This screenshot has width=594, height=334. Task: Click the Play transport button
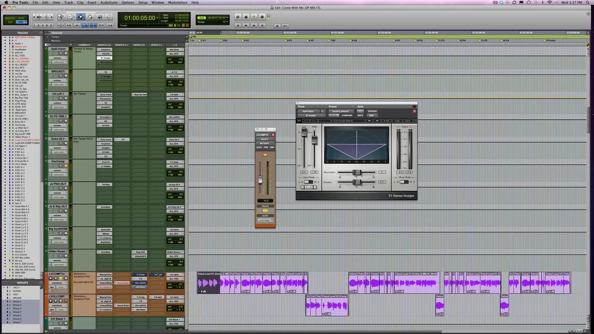point(254,17)
